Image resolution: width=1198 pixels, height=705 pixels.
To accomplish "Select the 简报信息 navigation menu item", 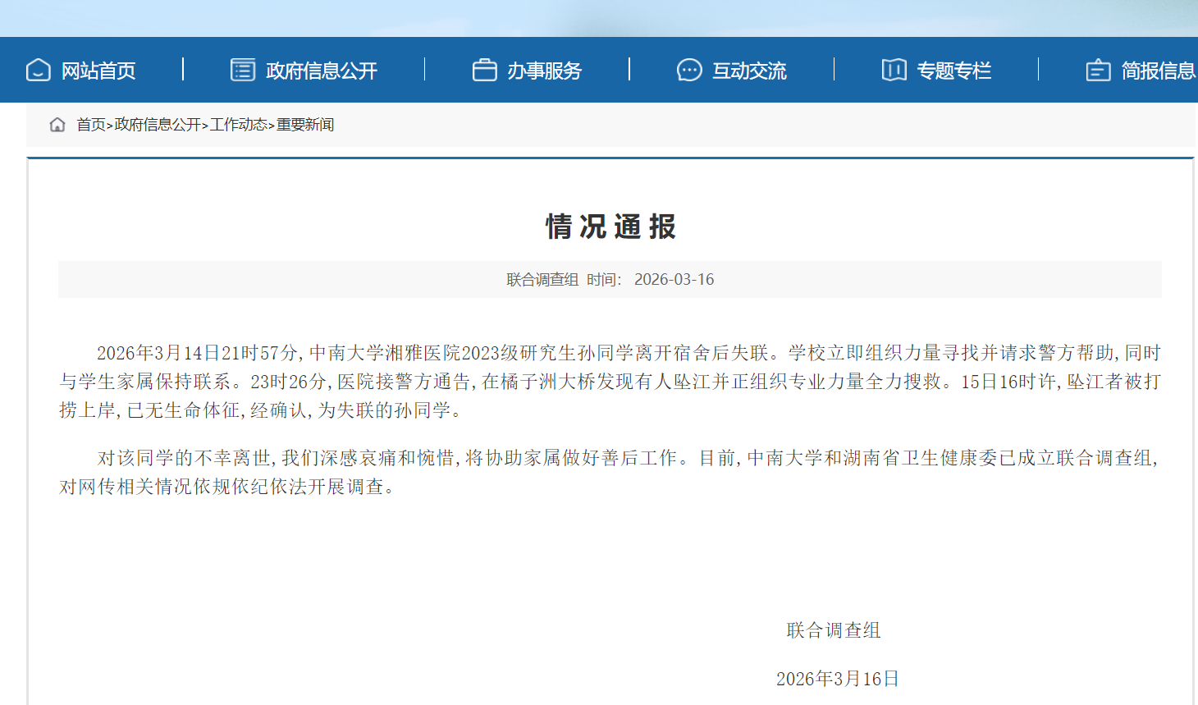I will [x=1157, y=71].
